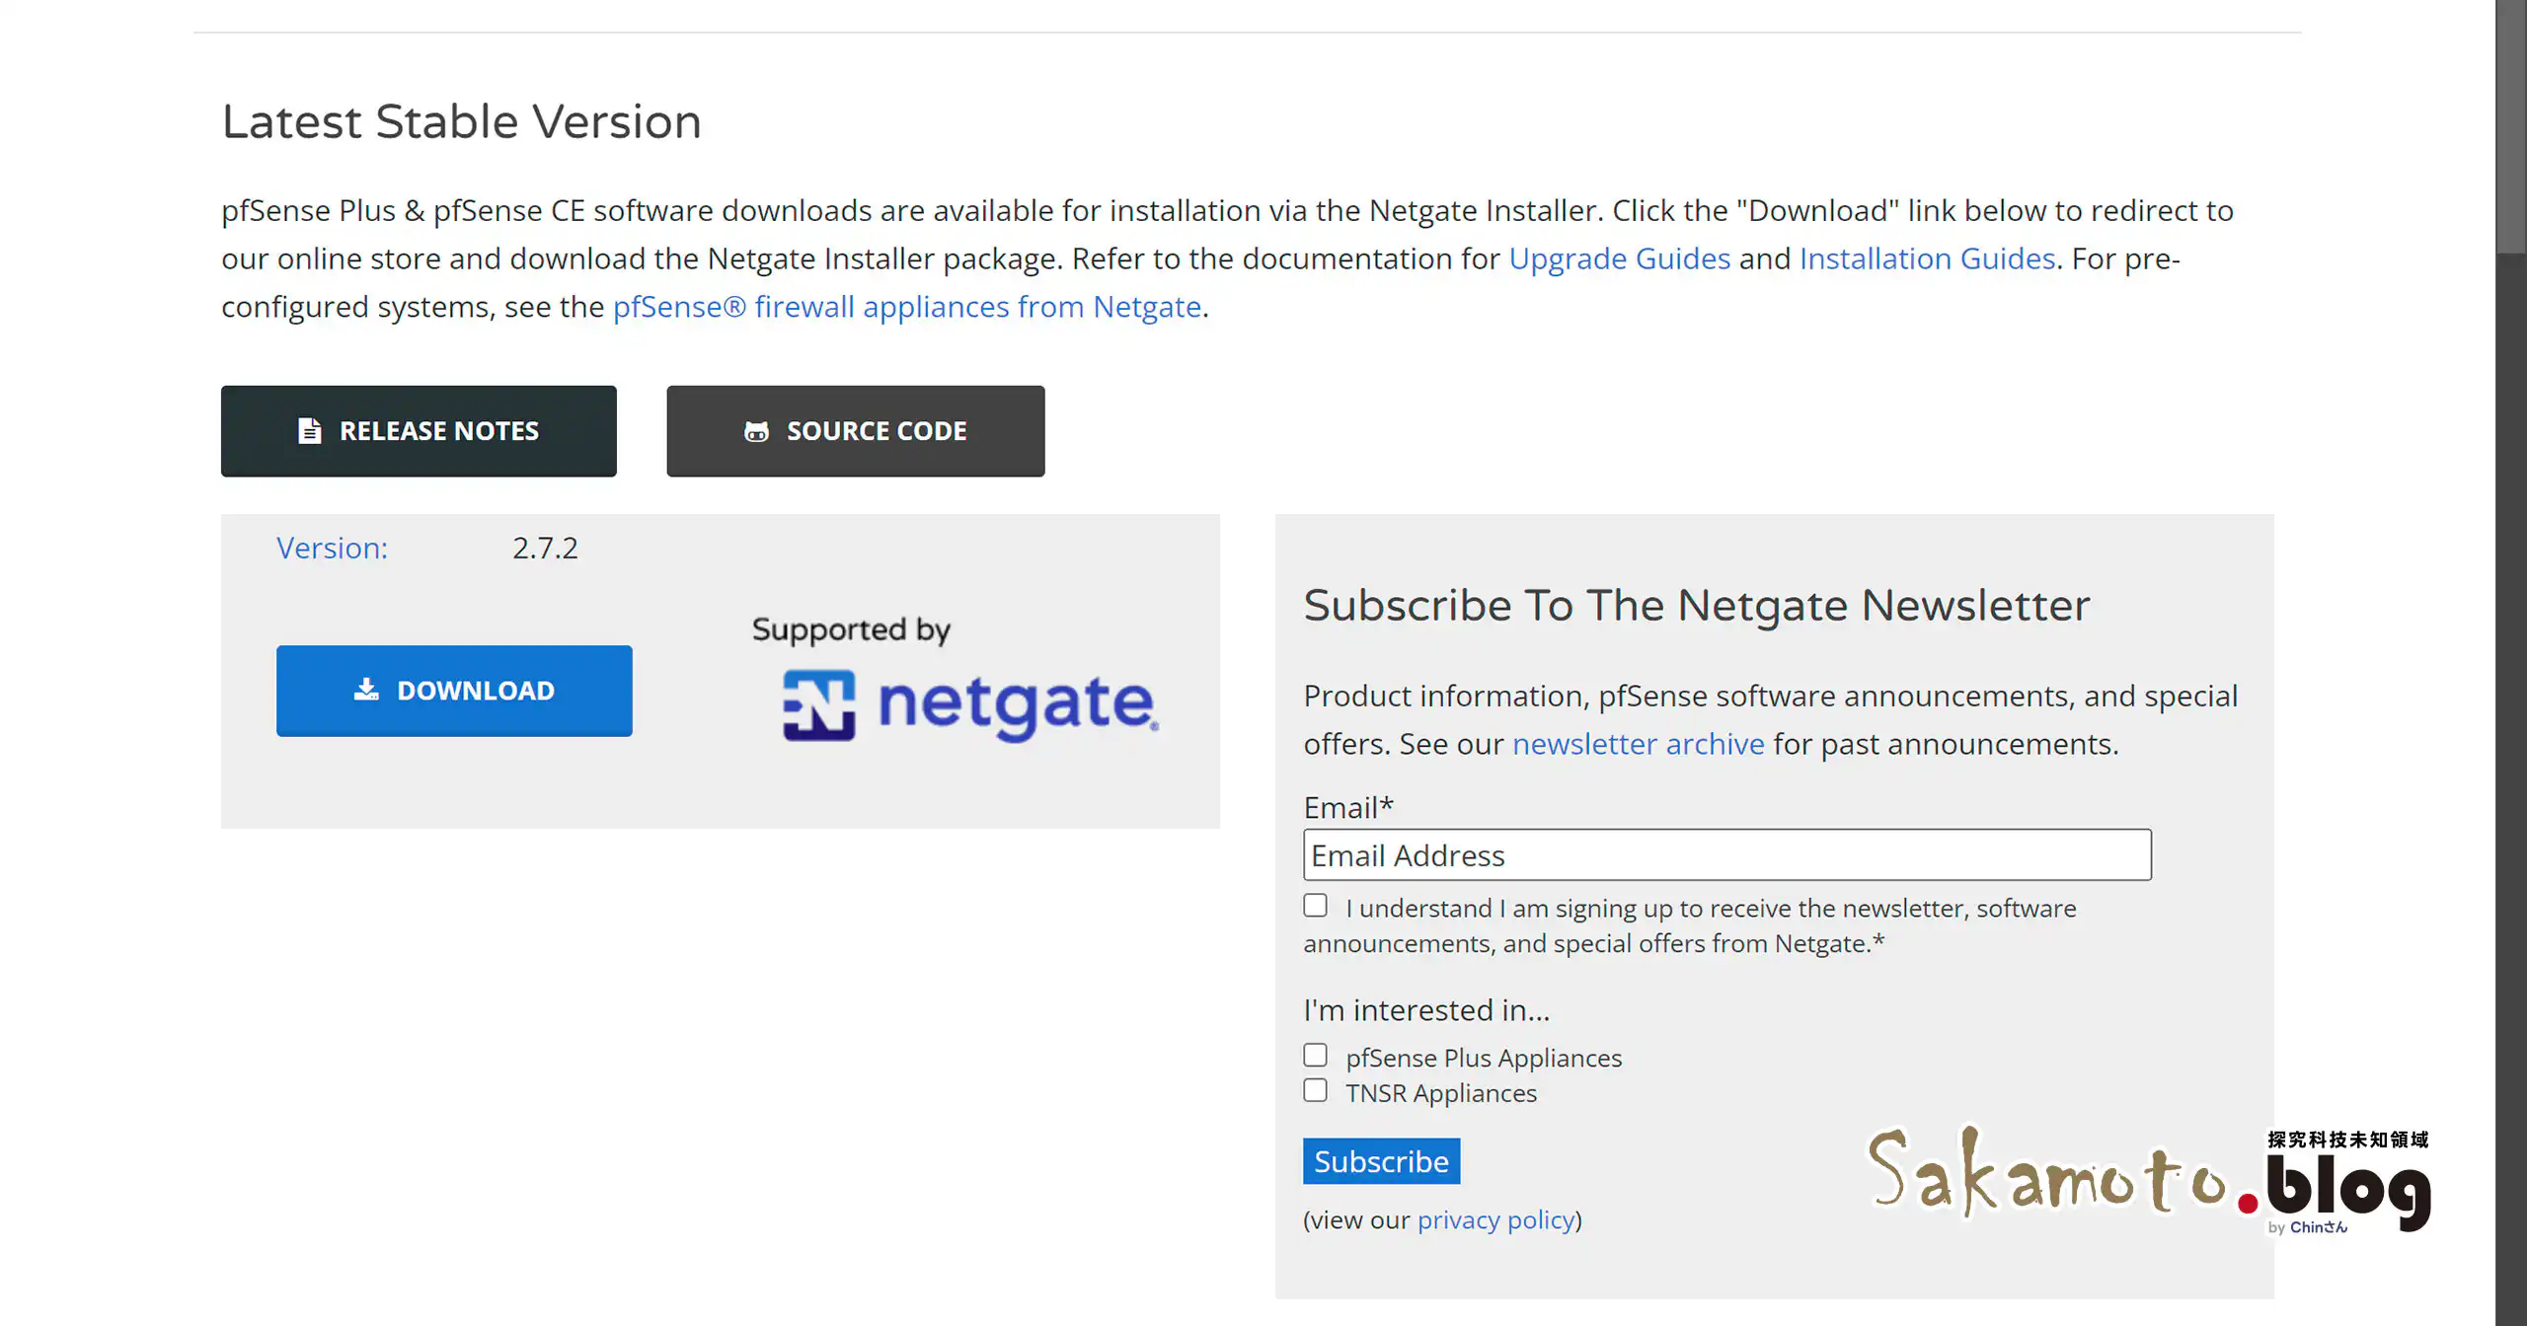Tick the TNSR Appliances checkbox
The height and width of the screenshot is (1326, 2527).
1315,1091
